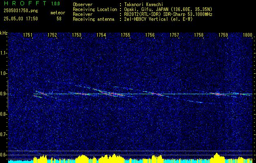Click the Receiving Location label
Image resolution: width=256 pixels, height=163 pixels.
[95, 9]
